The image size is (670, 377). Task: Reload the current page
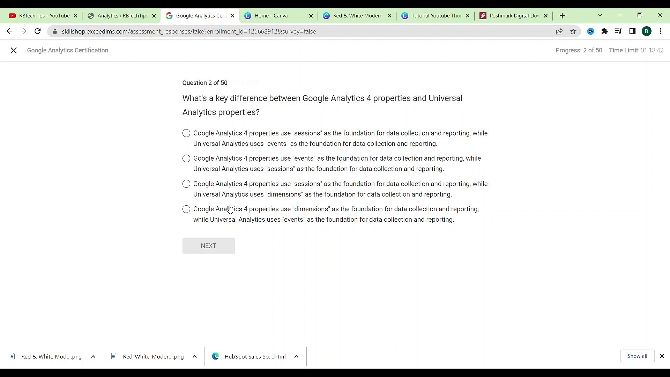point(38,31)
